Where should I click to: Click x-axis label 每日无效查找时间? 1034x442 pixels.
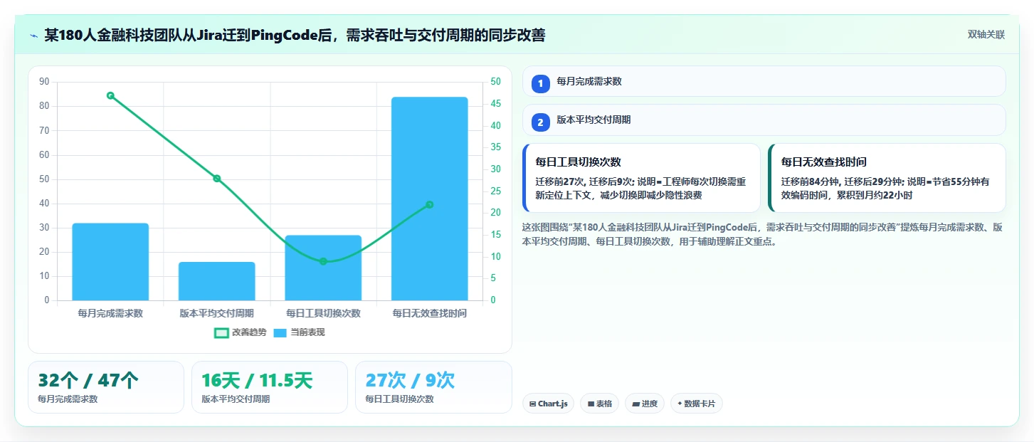(x=430, y=313)
